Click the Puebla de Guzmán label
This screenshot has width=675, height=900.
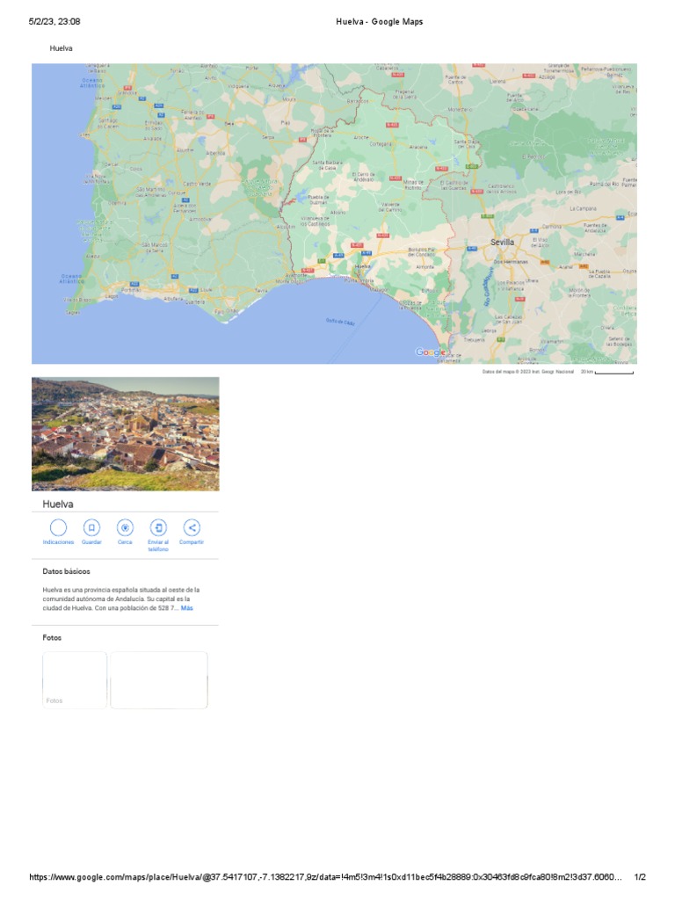click(318, 200)
